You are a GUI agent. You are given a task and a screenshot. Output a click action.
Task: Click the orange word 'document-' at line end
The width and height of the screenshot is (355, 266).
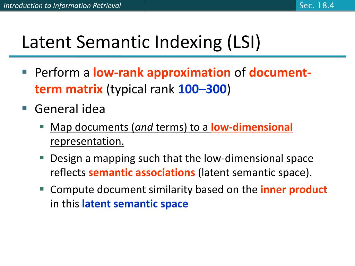(280, 73)
